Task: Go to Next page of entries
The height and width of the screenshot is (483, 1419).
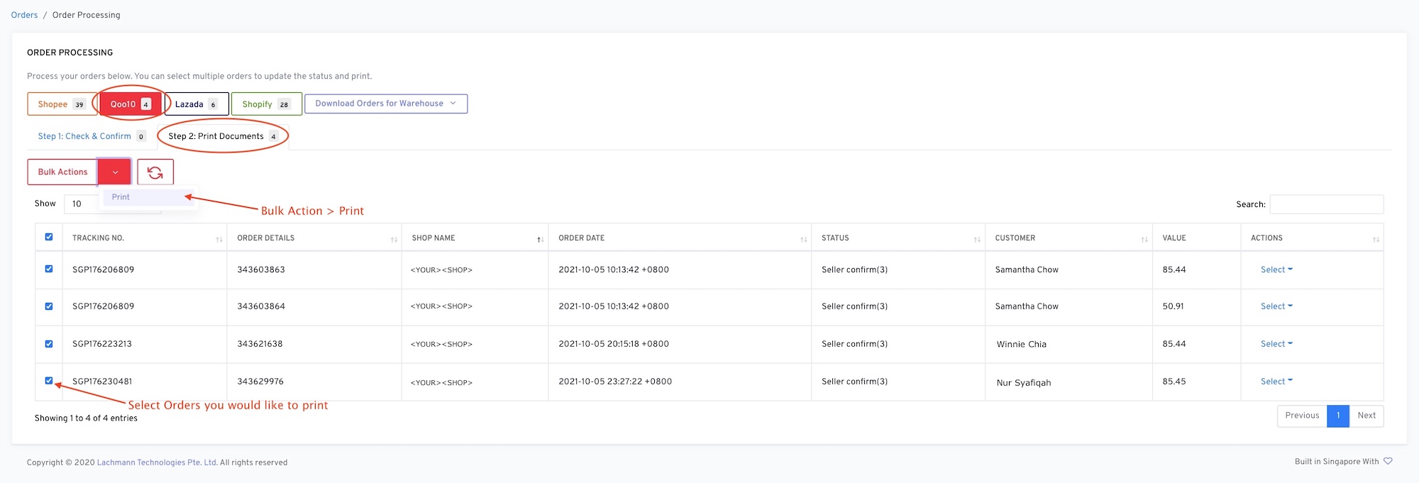Action: click(1366, 416)
